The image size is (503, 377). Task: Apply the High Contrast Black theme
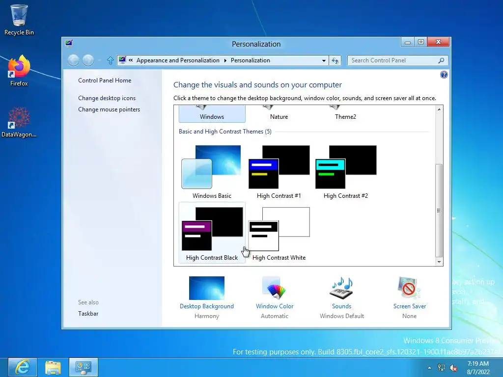(x=212, y=233)
